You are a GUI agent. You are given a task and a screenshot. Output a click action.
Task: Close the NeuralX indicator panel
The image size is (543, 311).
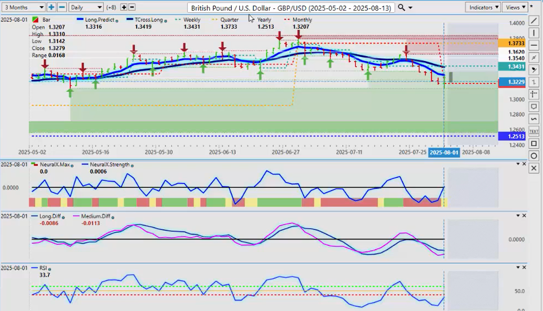click(524, 164)
